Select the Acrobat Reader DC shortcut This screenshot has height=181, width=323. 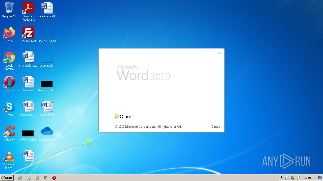click(x=28, y=12)
